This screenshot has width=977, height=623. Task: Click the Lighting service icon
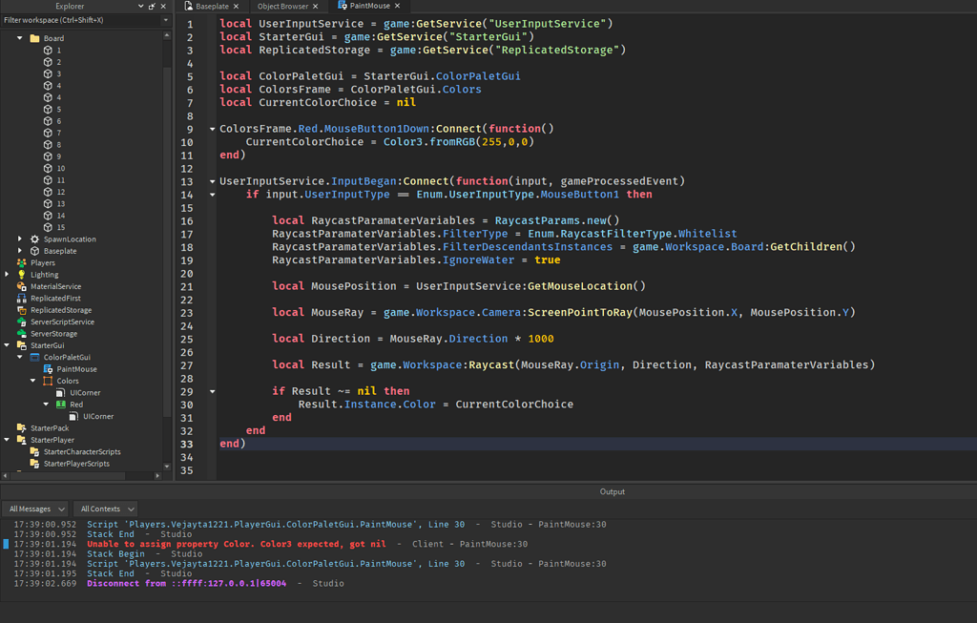pyautogui.click(x=22, y=275)
